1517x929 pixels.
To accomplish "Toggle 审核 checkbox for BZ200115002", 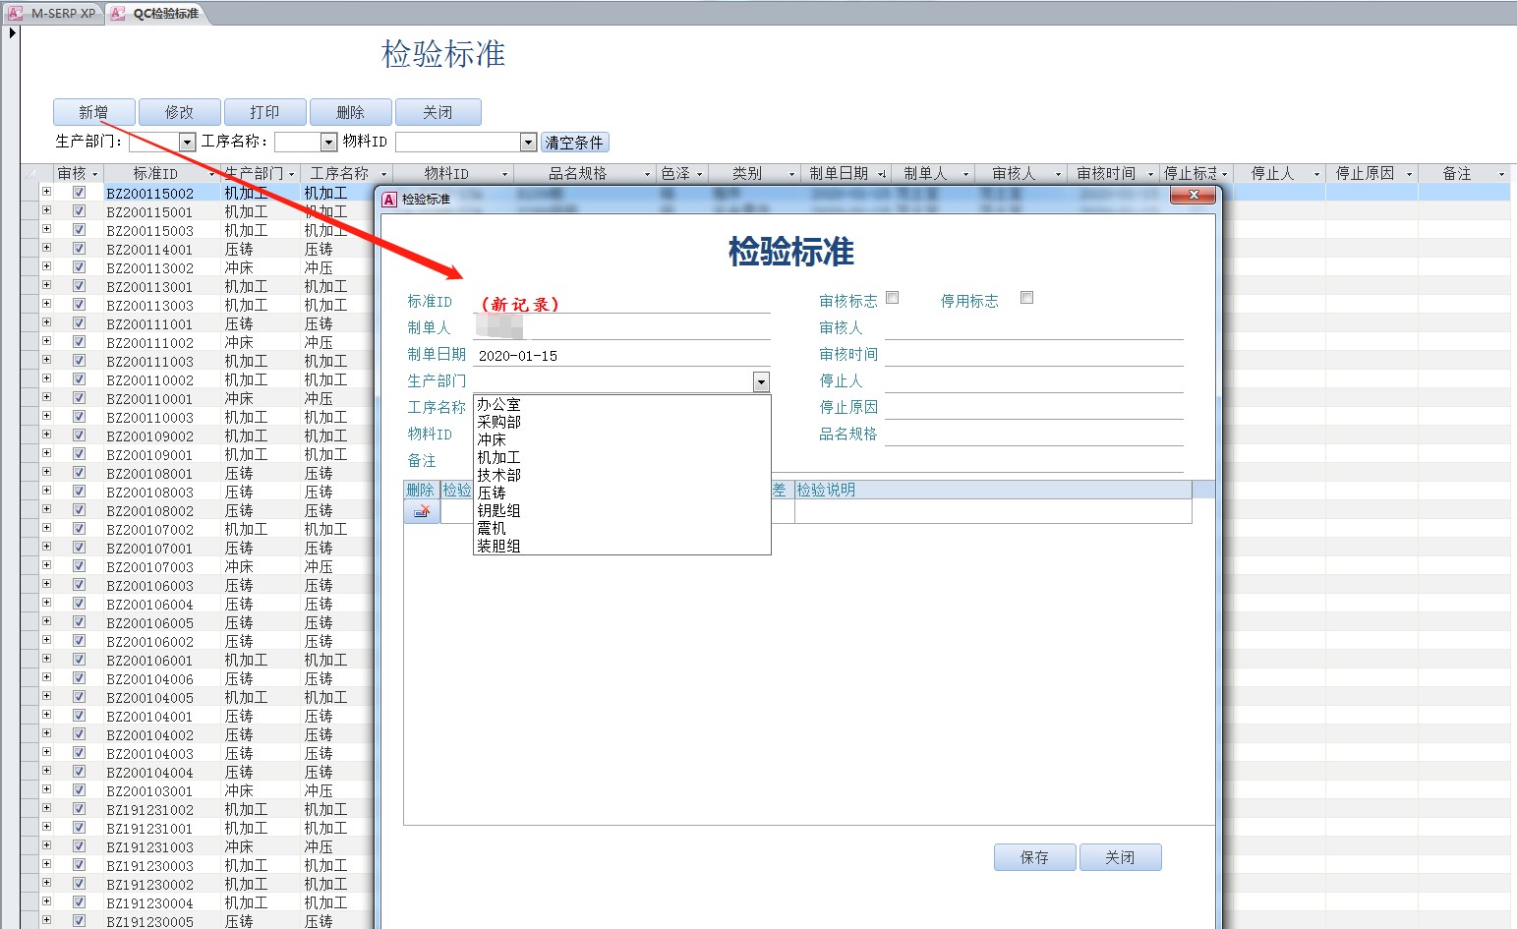I will point(79,193).
